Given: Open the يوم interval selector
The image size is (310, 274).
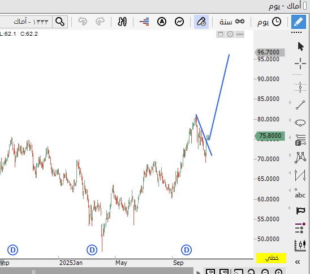Looking at the screenshot, I should pyautogui.click(x=269, y=22).
